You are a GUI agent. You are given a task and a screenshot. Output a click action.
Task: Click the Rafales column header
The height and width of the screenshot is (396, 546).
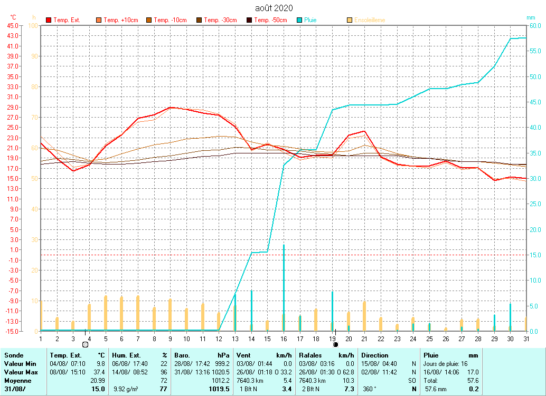coord(310,355)
